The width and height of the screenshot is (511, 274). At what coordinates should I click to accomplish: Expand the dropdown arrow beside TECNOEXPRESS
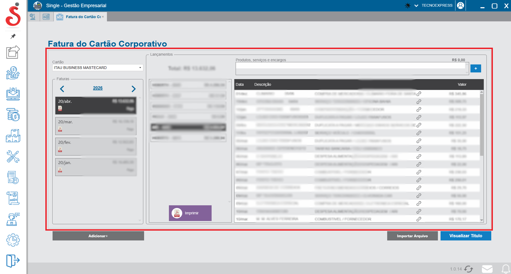(x=416, y=6)
